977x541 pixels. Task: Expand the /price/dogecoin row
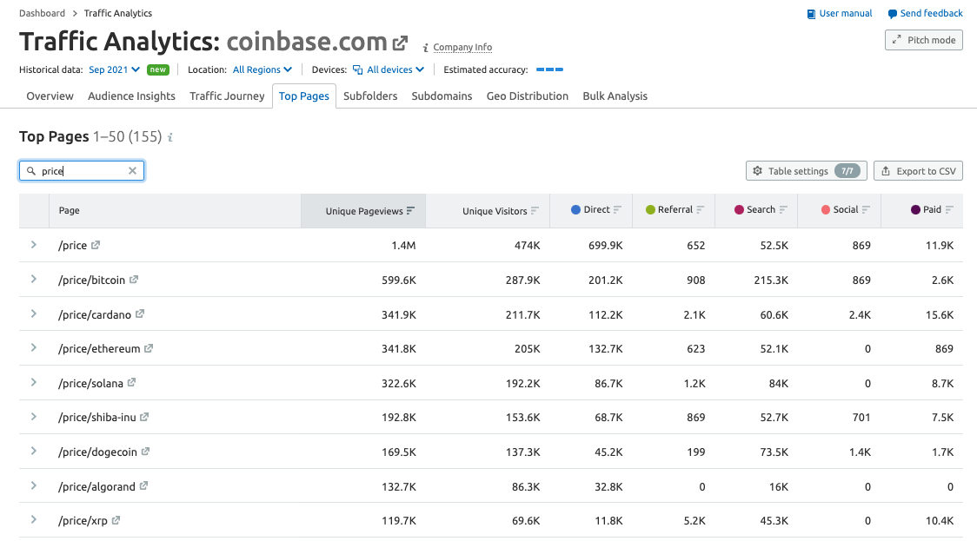(x=34, y=451)
